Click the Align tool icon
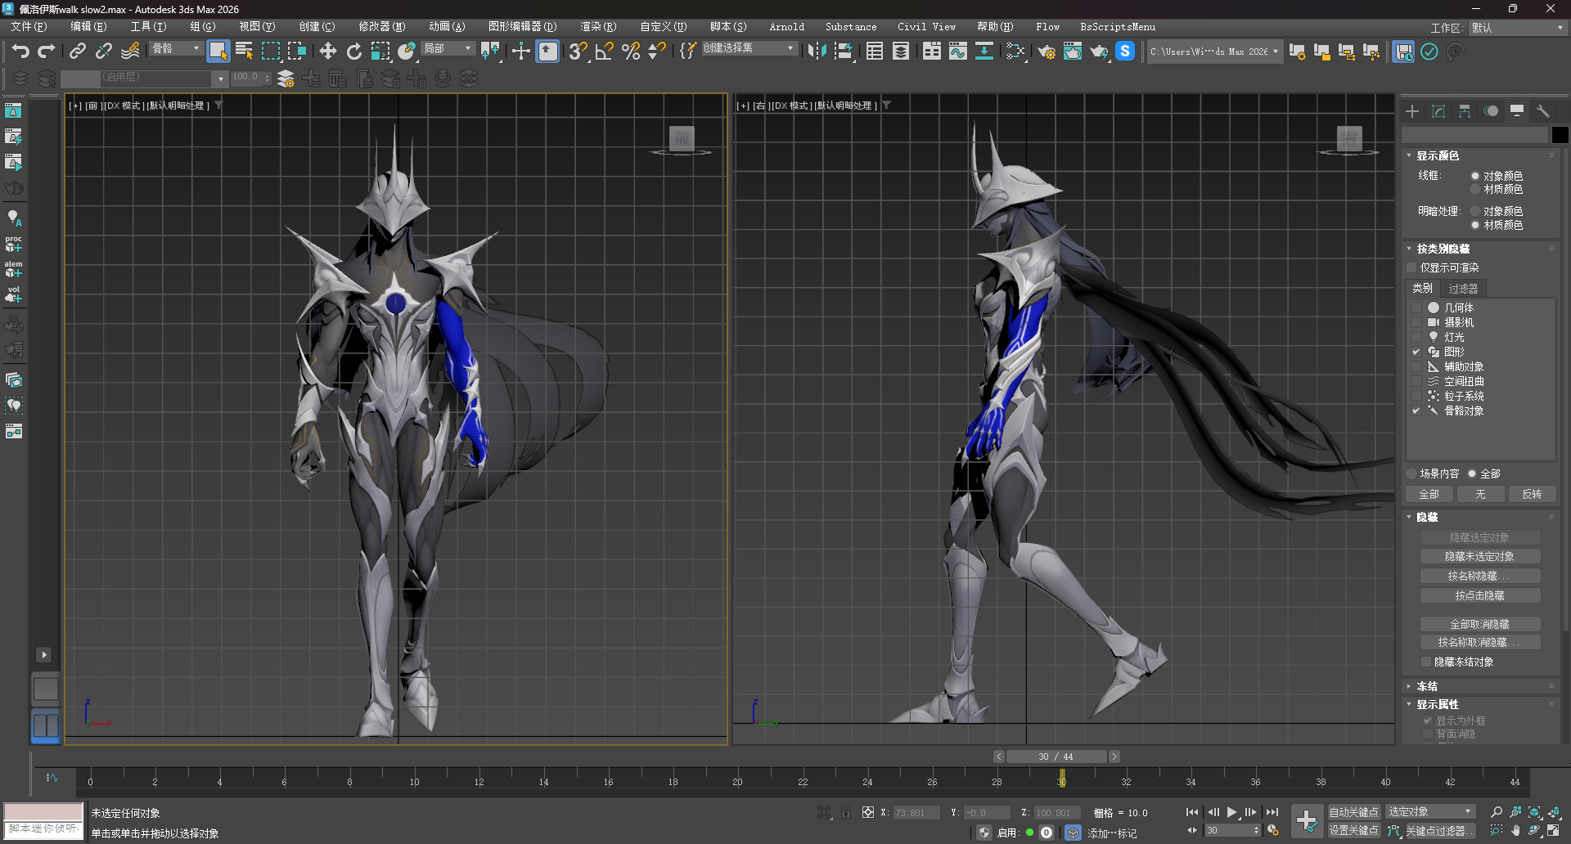Screen dimensions: 1571x844 click(844, 51)
